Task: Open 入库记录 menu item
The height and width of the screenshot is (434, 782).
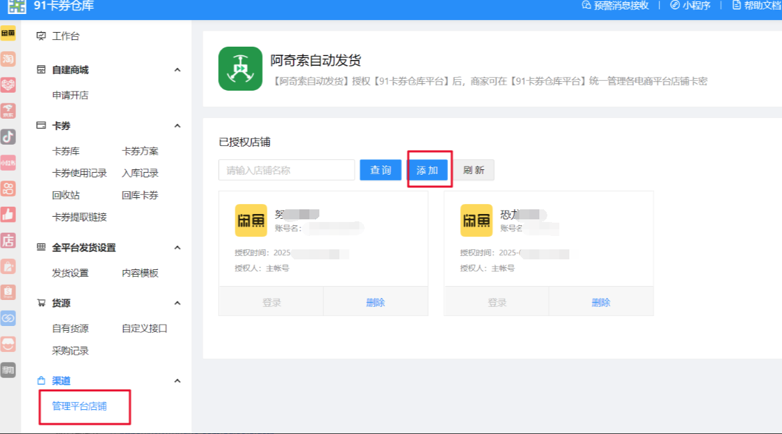Action: click(140, 173)
